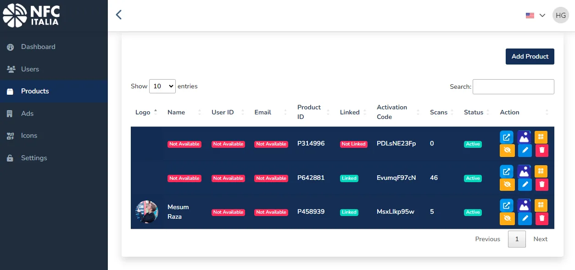Viewport: 575px width, 270px height.
Task: Show QR code for product P458939
Action: coord(541,205)
